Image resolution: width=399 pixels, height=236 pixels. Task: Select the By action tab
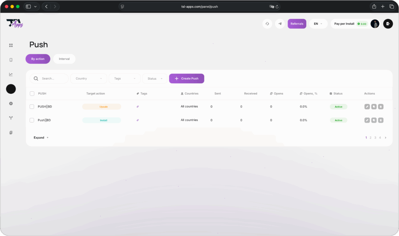coord(38,59)
